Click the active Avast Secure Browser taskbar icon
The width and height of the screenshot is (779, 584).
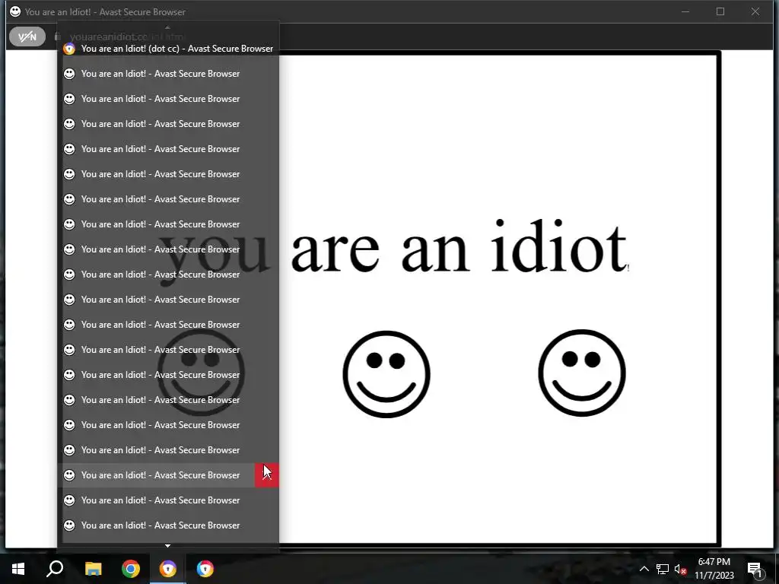pyautogui.click(x=168, y=569)
